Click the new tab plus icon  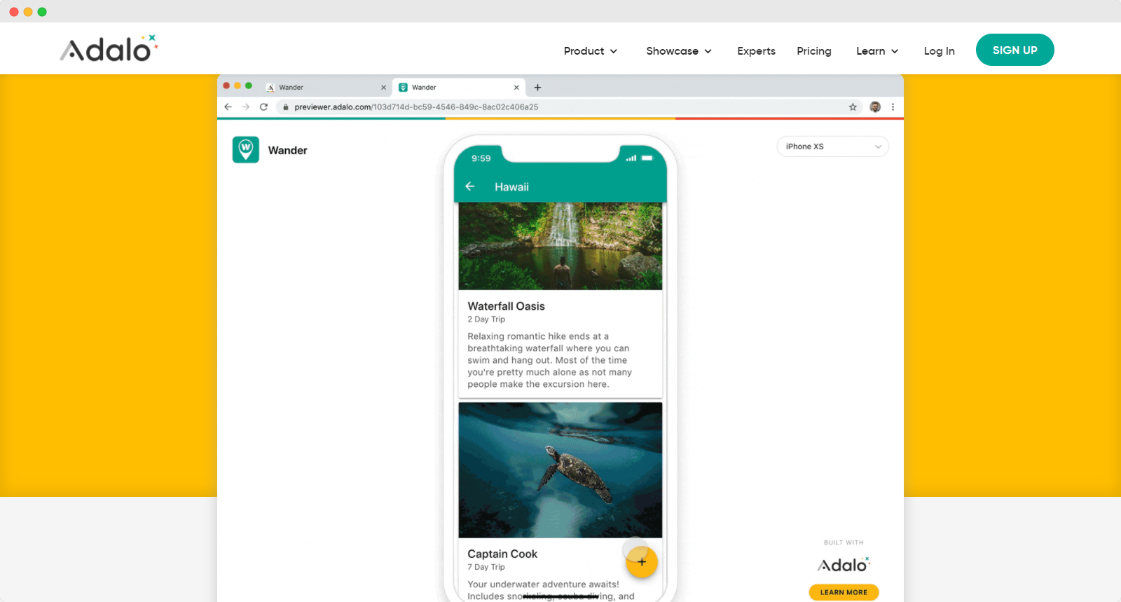point(537,88)
